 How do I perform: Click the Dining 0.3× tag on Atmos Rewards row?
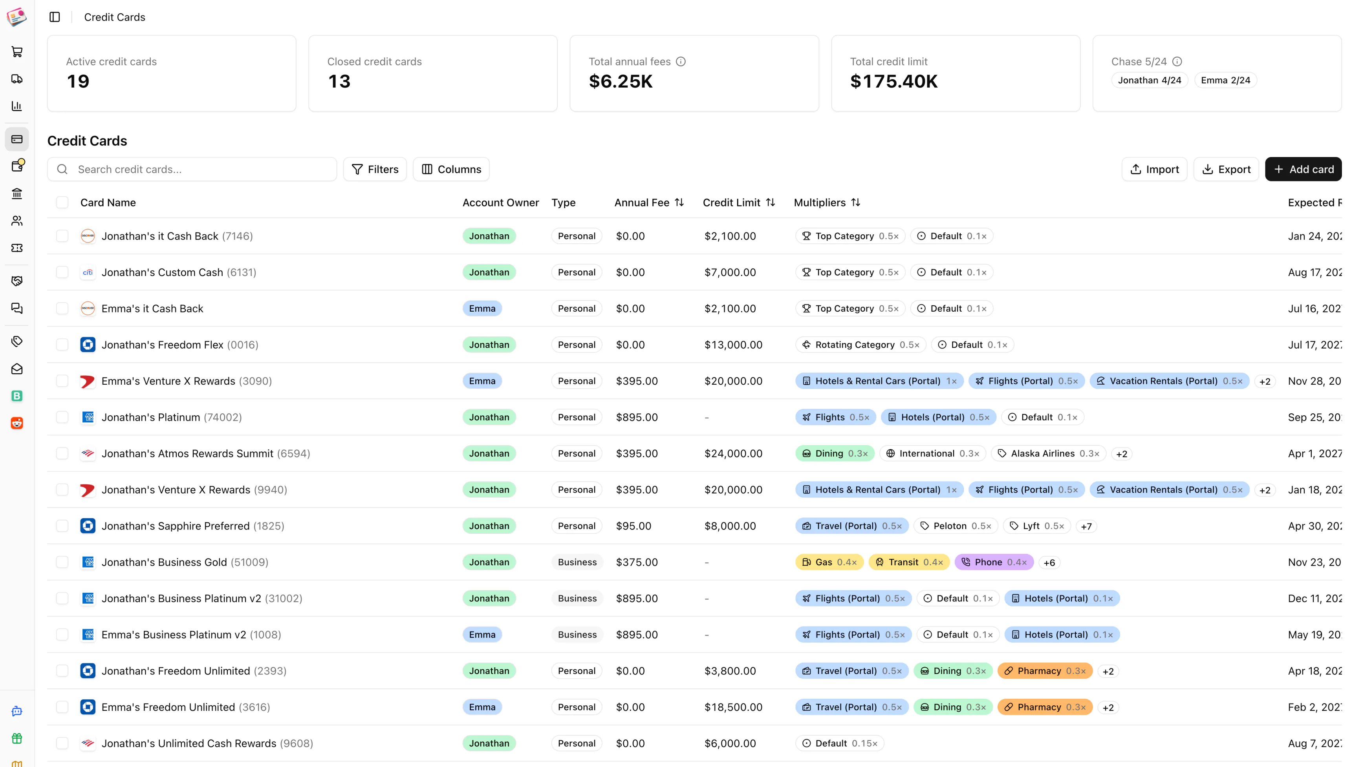coord(835,453)
